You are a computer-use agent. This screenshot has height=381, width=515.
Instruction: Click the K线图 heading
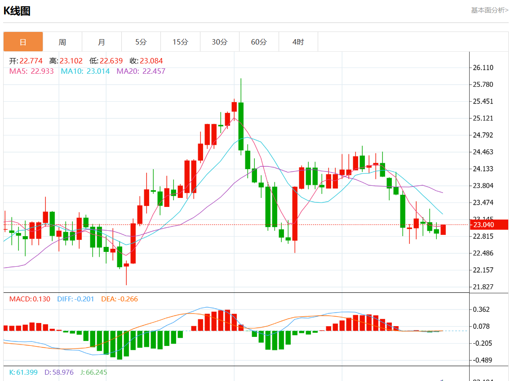pyautogui.click(x=17, y=11)
